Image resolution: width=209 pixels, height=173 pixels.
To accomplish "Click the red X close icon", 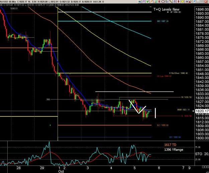I will [x=206, y=2].
